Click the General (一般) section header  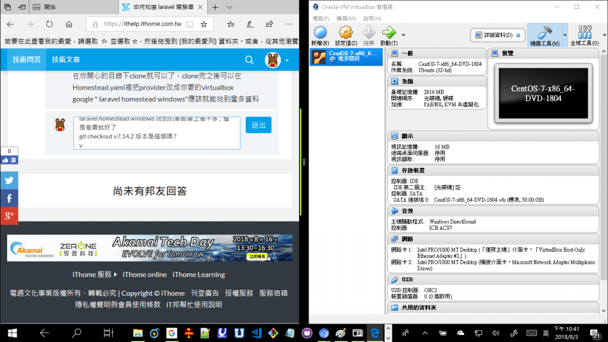click(x=437, y=53)
